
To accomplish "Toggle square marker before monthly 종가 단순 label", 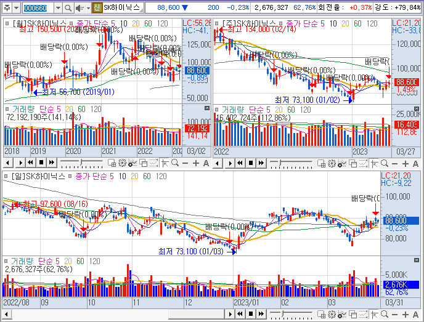I will click(x=71, y=23).
